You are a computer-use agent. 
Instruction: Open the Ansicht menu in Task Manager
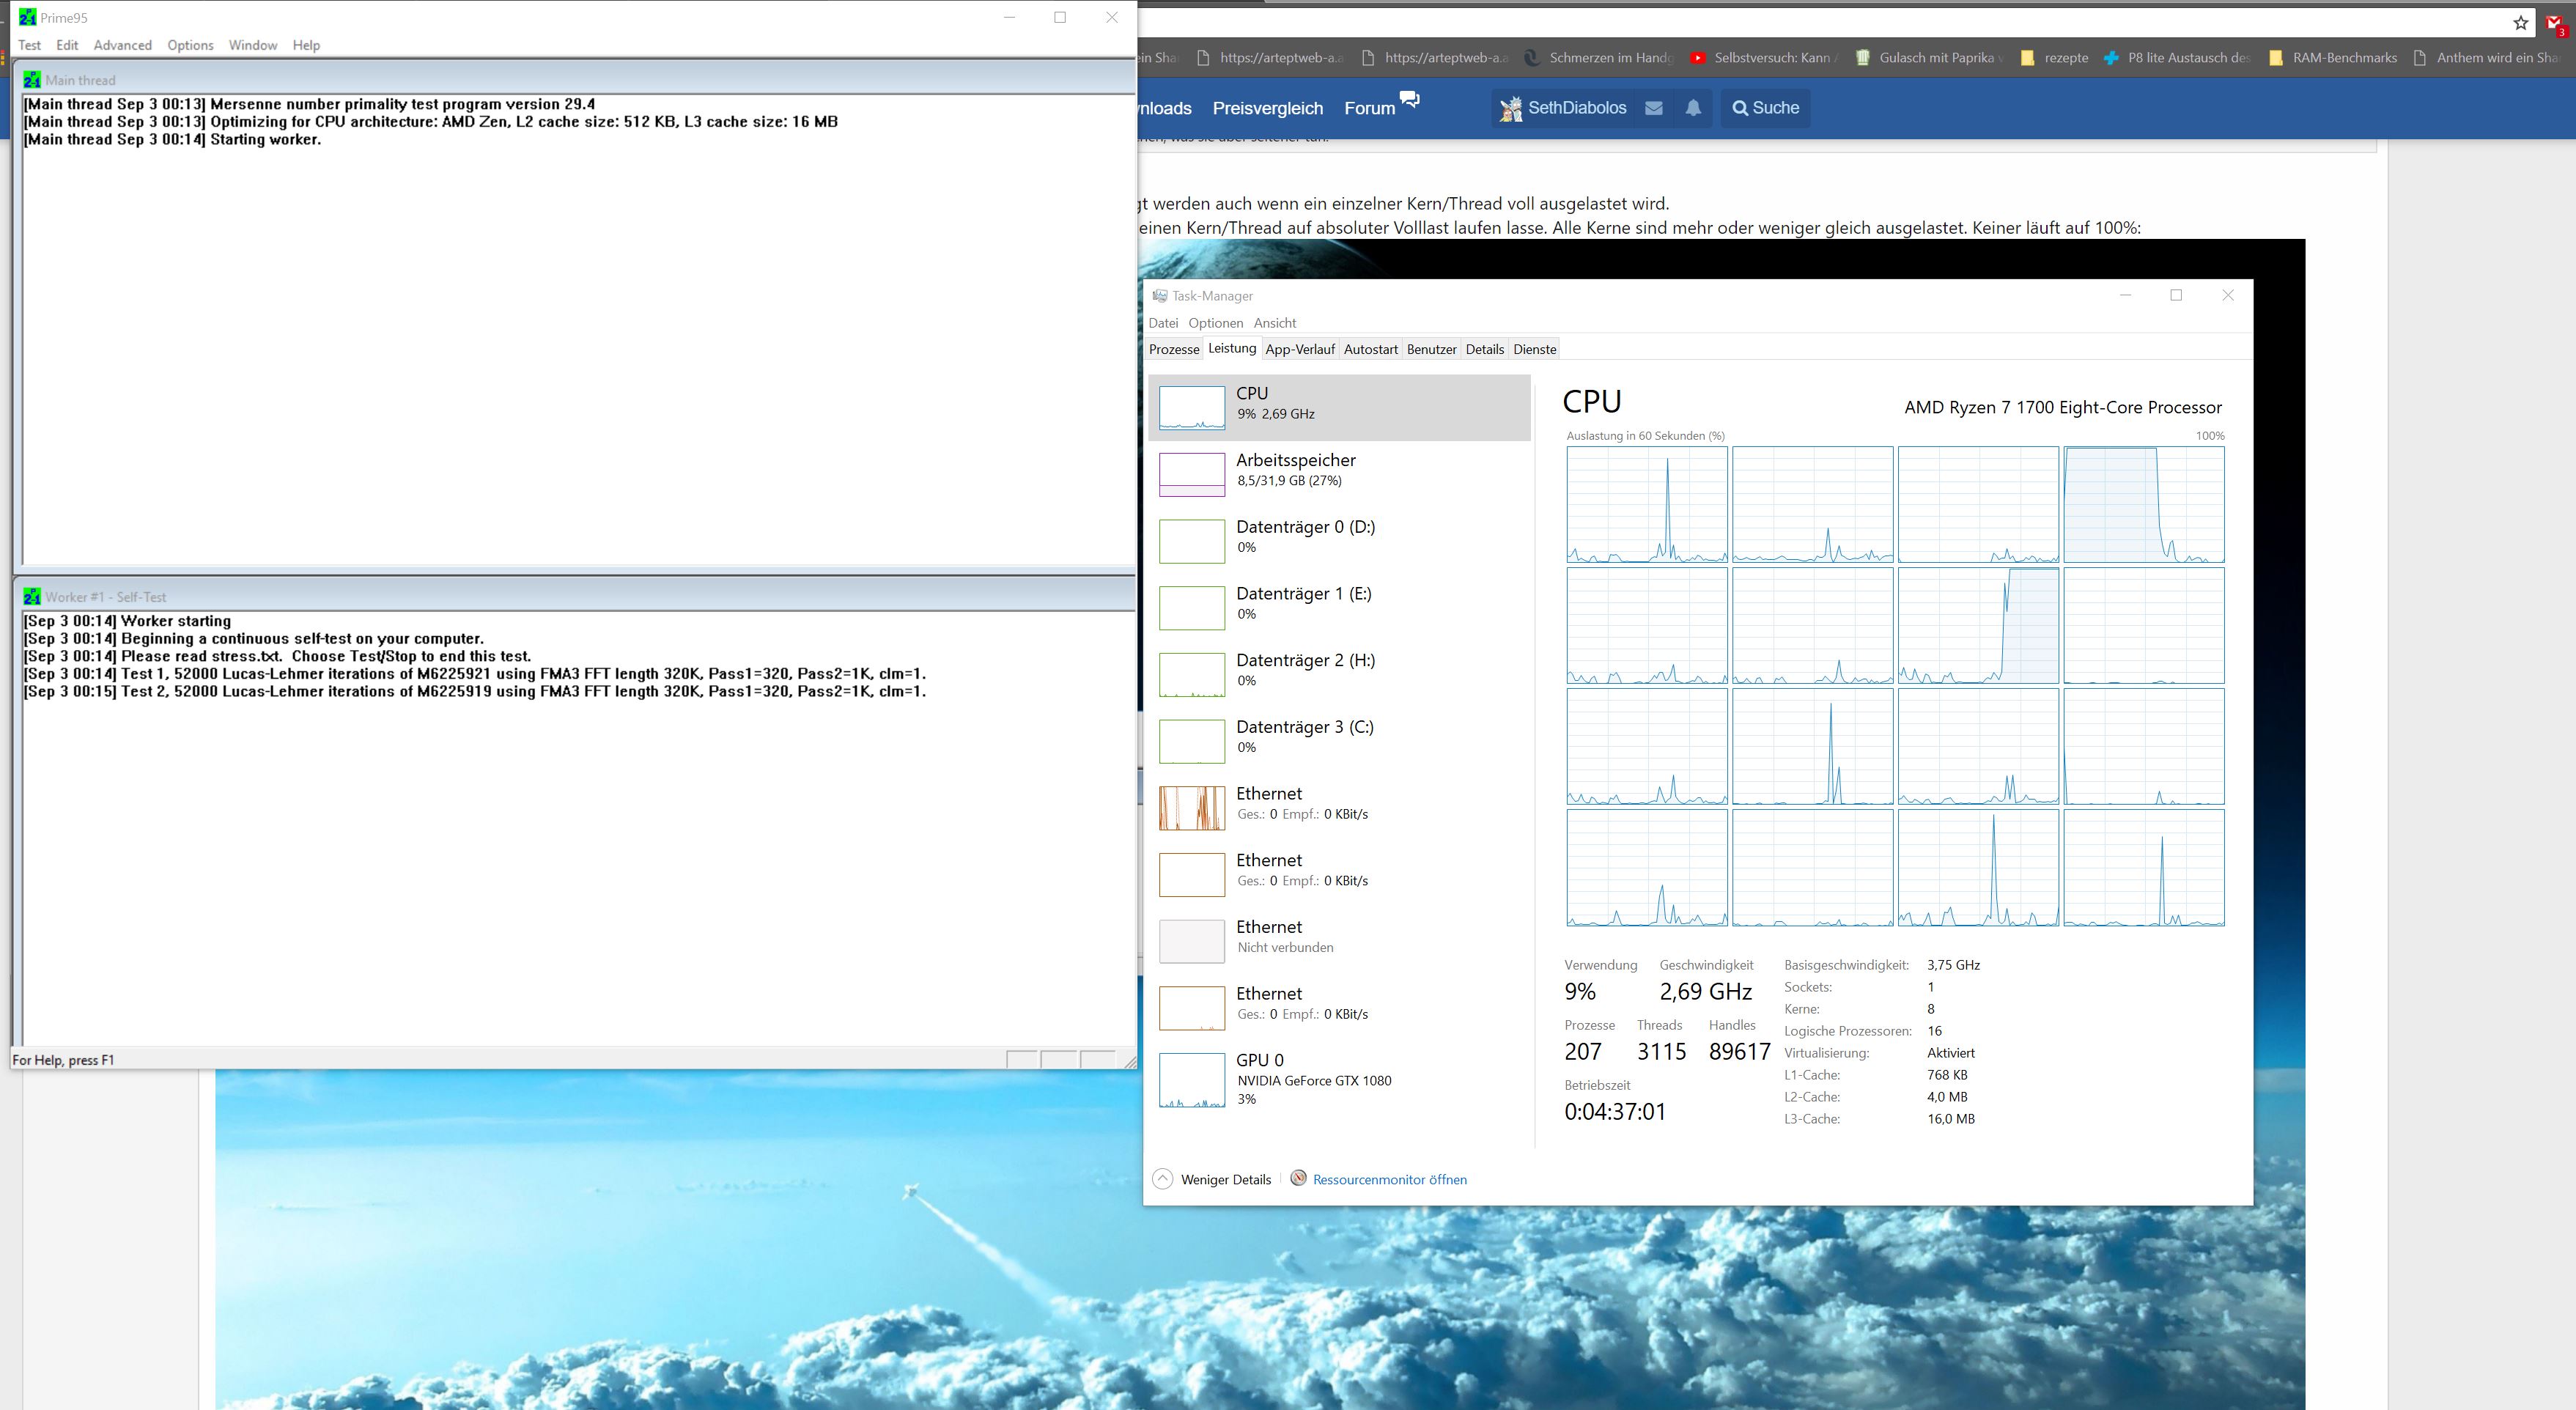[1274, 323]
